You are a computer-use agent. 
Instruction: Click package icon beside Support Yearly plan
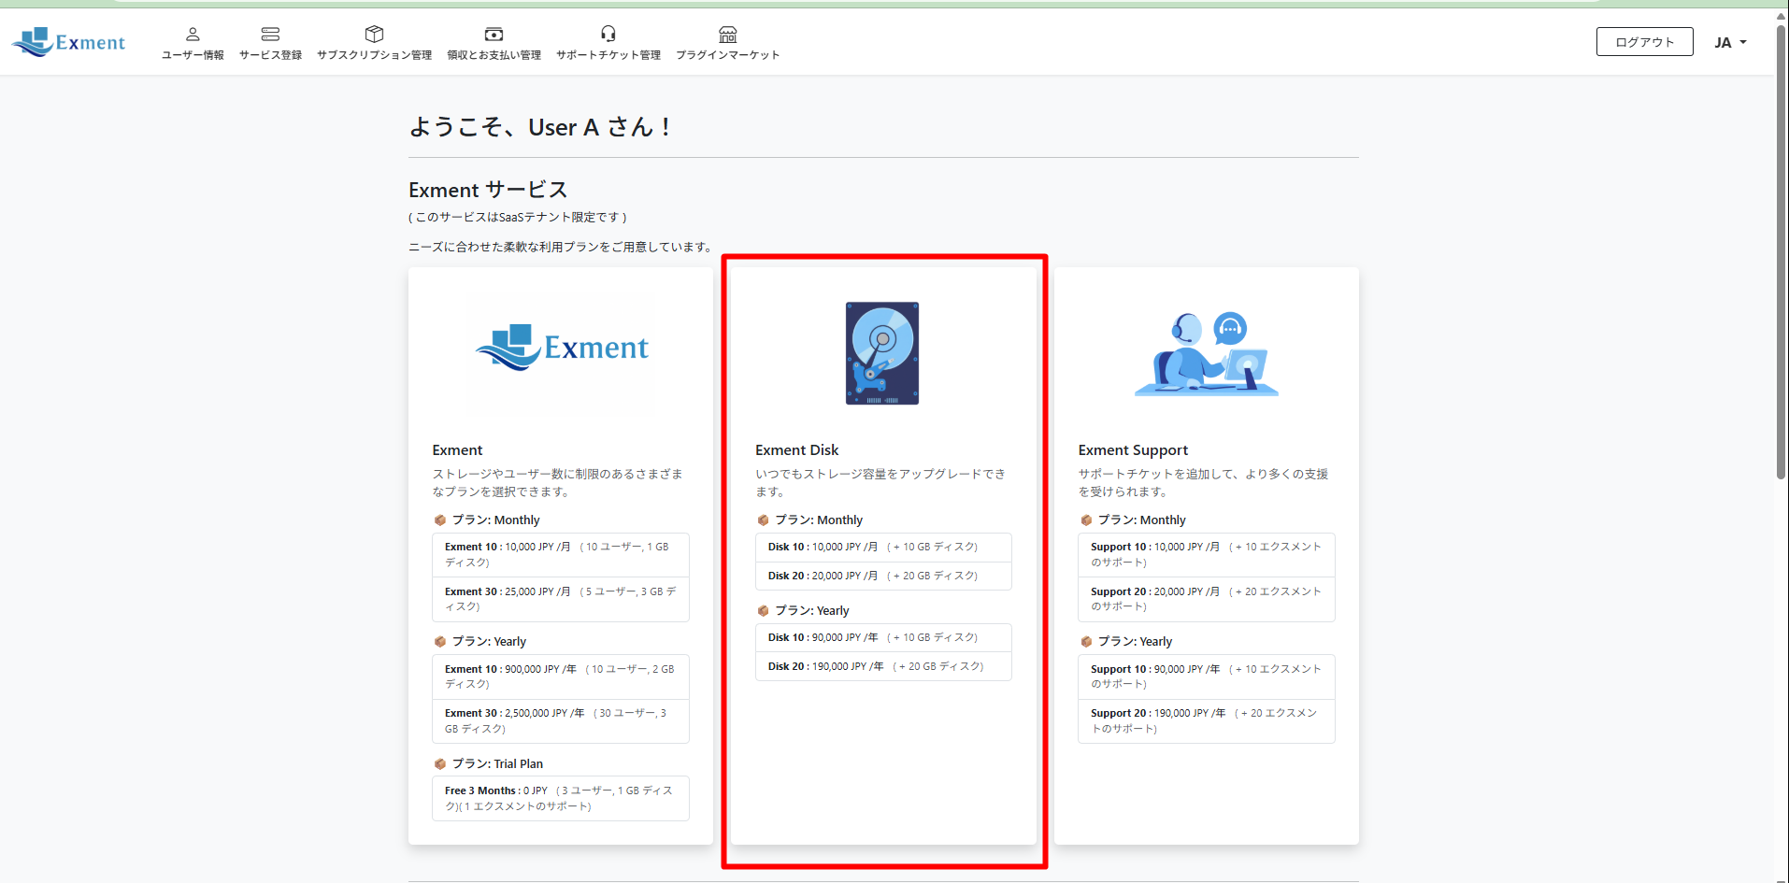pyautogui.click(x=1086, y=642)
